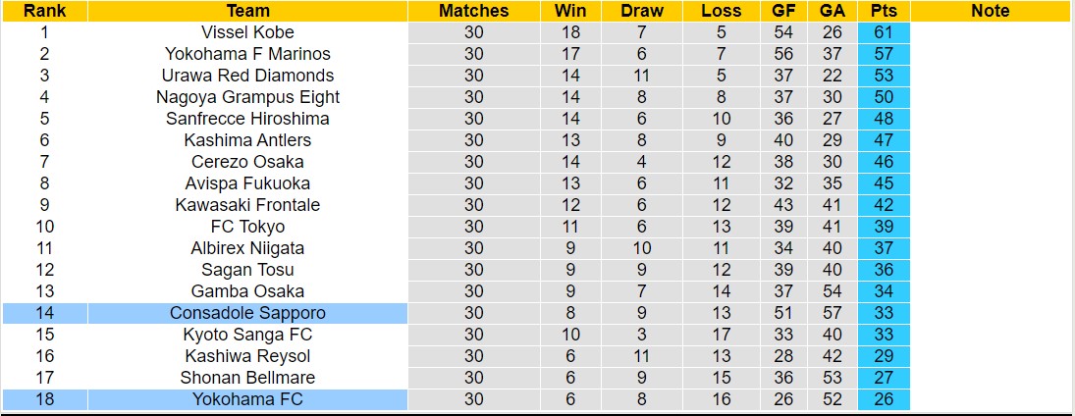Click the highlighted Consadole Sapporo row
Viewport: 1075px width, 416px height.
(x=247, y=313)
